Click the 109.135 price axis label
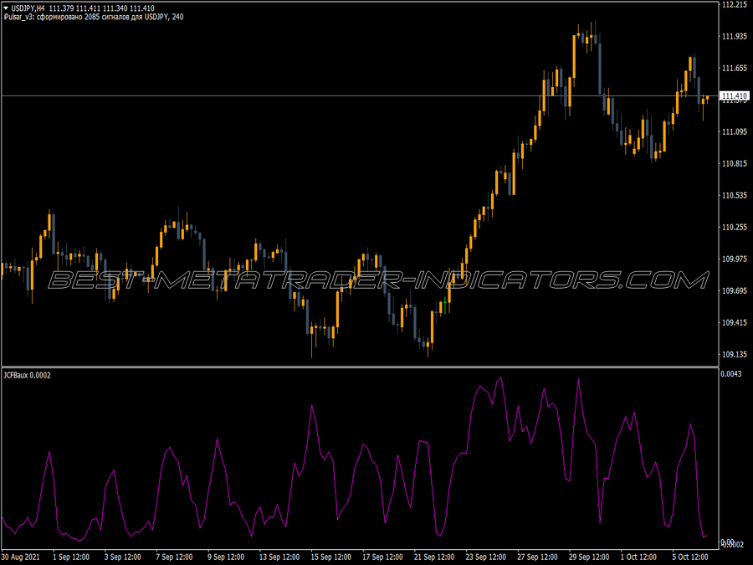The image size is (753, 565). 735,355
